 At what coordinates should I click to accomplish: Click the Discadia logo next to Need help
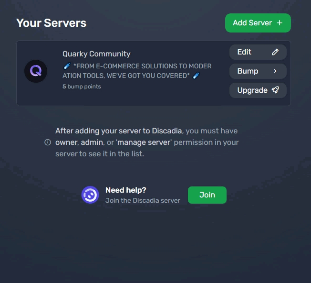(90, 195)
